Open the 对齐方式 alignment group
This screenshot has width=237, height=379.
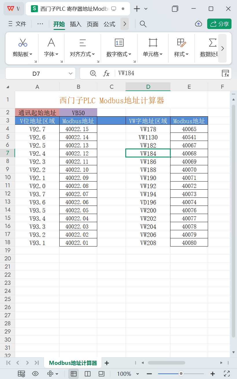(x=82, y=43)
